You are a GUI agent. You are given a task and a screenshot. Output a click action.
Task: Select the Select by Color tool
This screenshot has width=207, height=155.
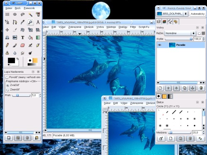[x=38, y=14]
